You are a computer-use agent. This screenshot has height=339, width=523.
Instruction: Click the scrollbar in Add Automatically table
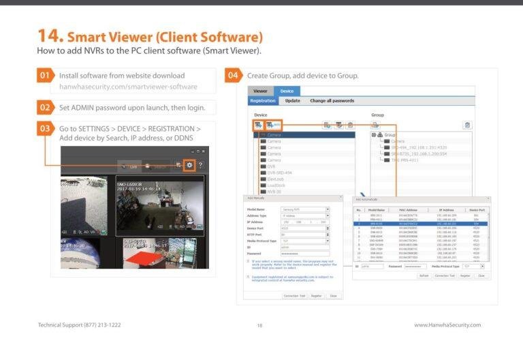(x=489, y=237)
